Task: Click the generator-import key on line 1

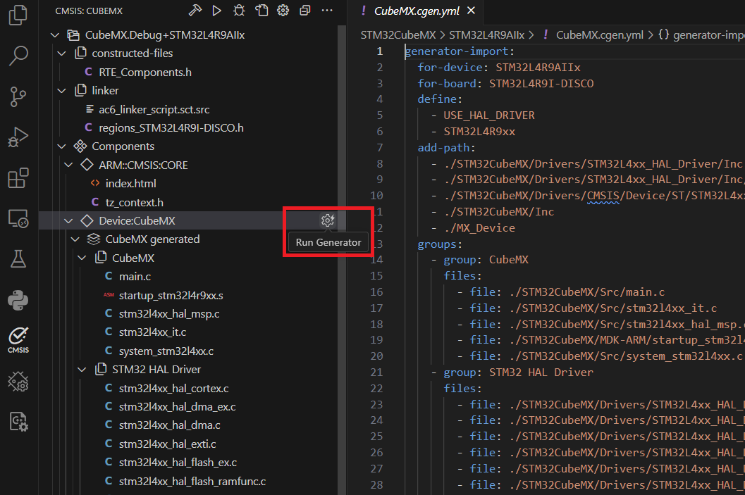Action: 456,51
